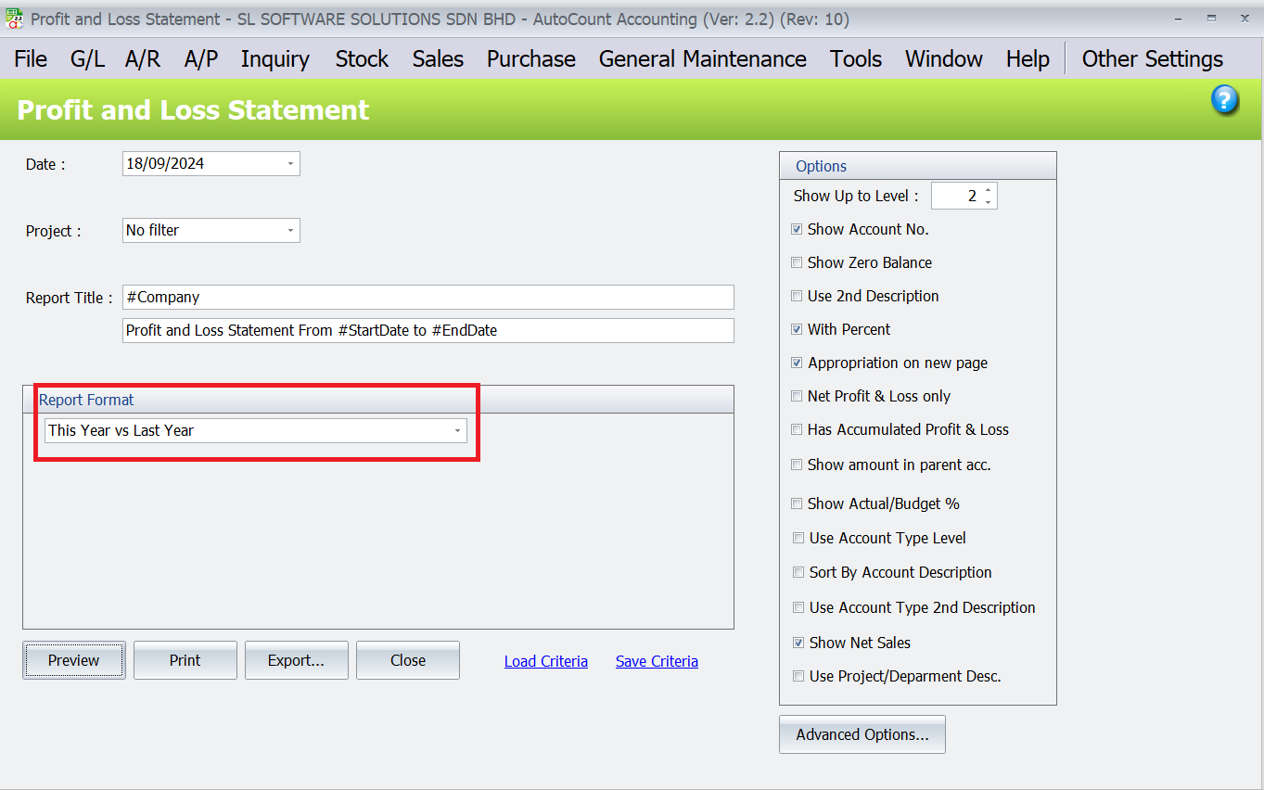
Task: Click the Export... button
Action: [x=296, y=660]
